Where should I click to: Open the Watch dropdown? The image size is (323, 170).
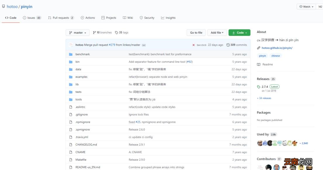click(x=306, y=7)
